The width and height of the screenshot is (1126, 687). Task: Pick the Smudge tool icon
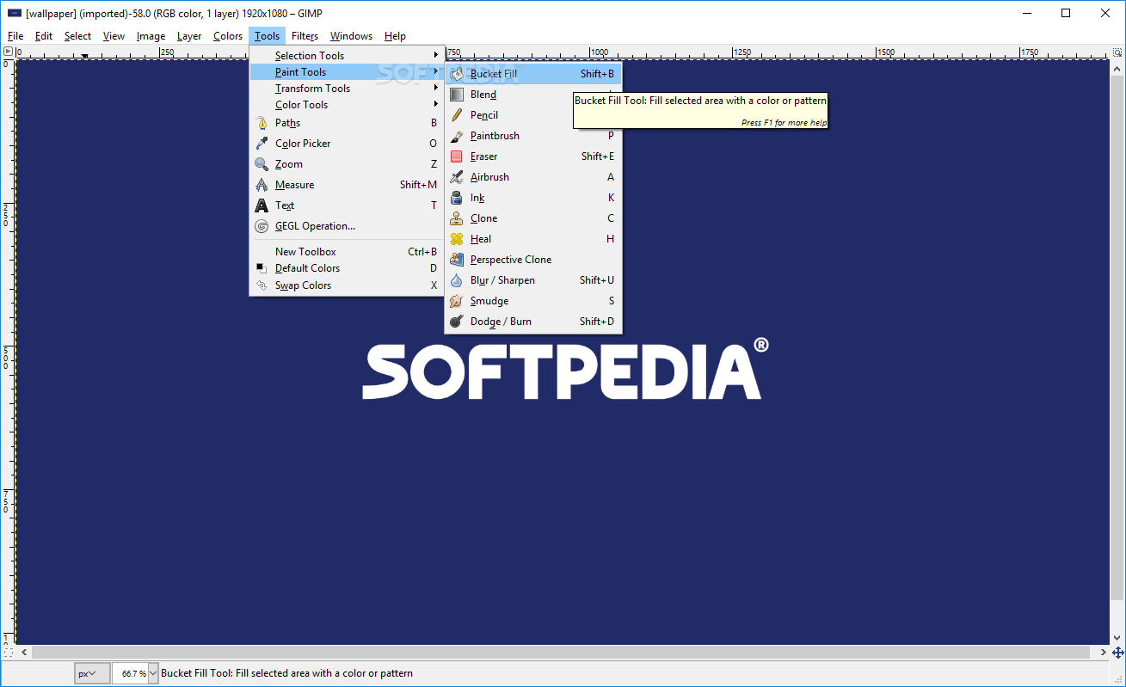457,301
